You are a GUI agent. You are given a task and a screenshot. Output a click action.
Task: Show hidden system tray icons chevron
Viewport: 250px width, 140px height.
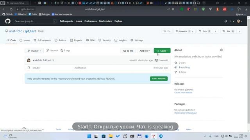[205, 136]
